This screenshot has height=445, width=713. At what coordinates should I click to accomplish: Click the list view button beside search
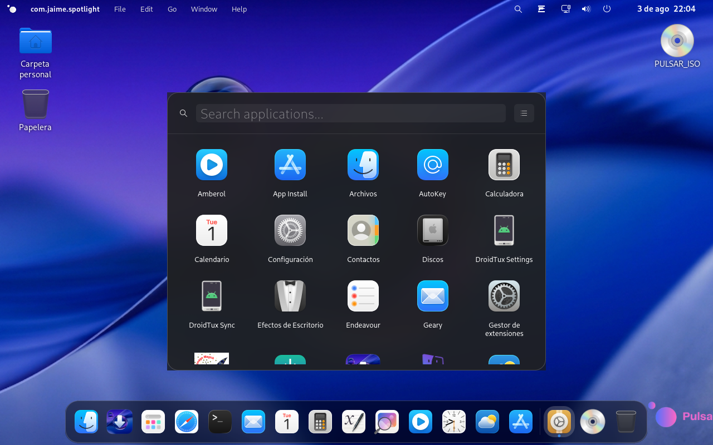(524, 113)
